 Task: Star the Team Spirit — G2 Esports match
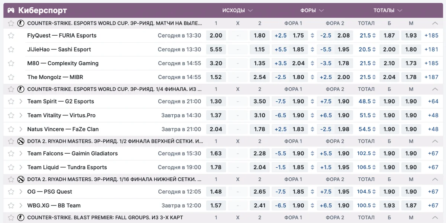11,101
